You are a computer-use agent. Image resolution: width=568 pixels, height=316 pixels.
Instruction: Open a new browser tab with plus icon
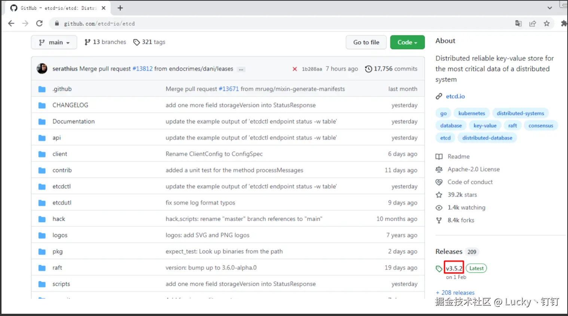120,8
